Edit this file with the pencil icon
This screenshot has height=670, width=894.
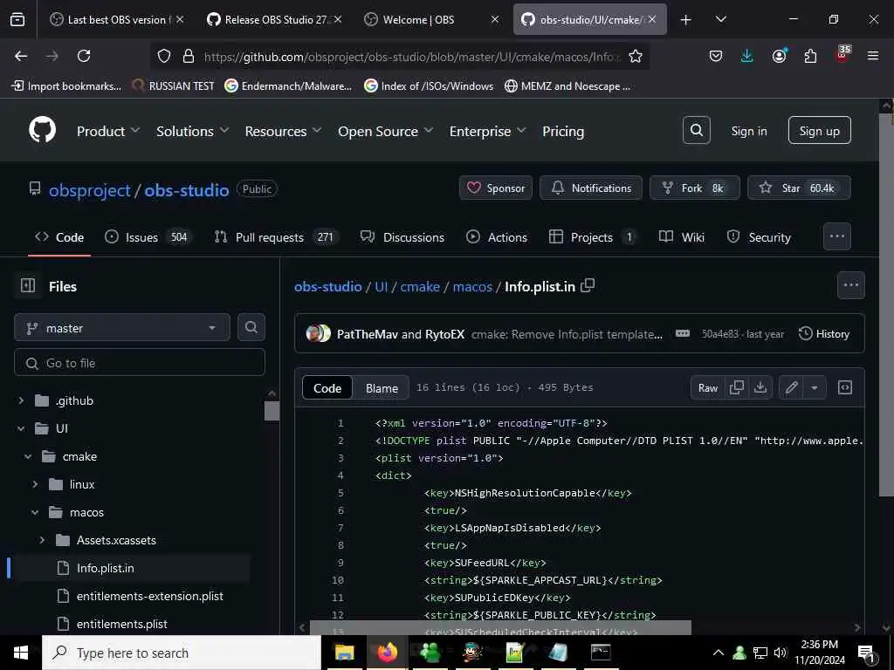(x=791, y=387)
